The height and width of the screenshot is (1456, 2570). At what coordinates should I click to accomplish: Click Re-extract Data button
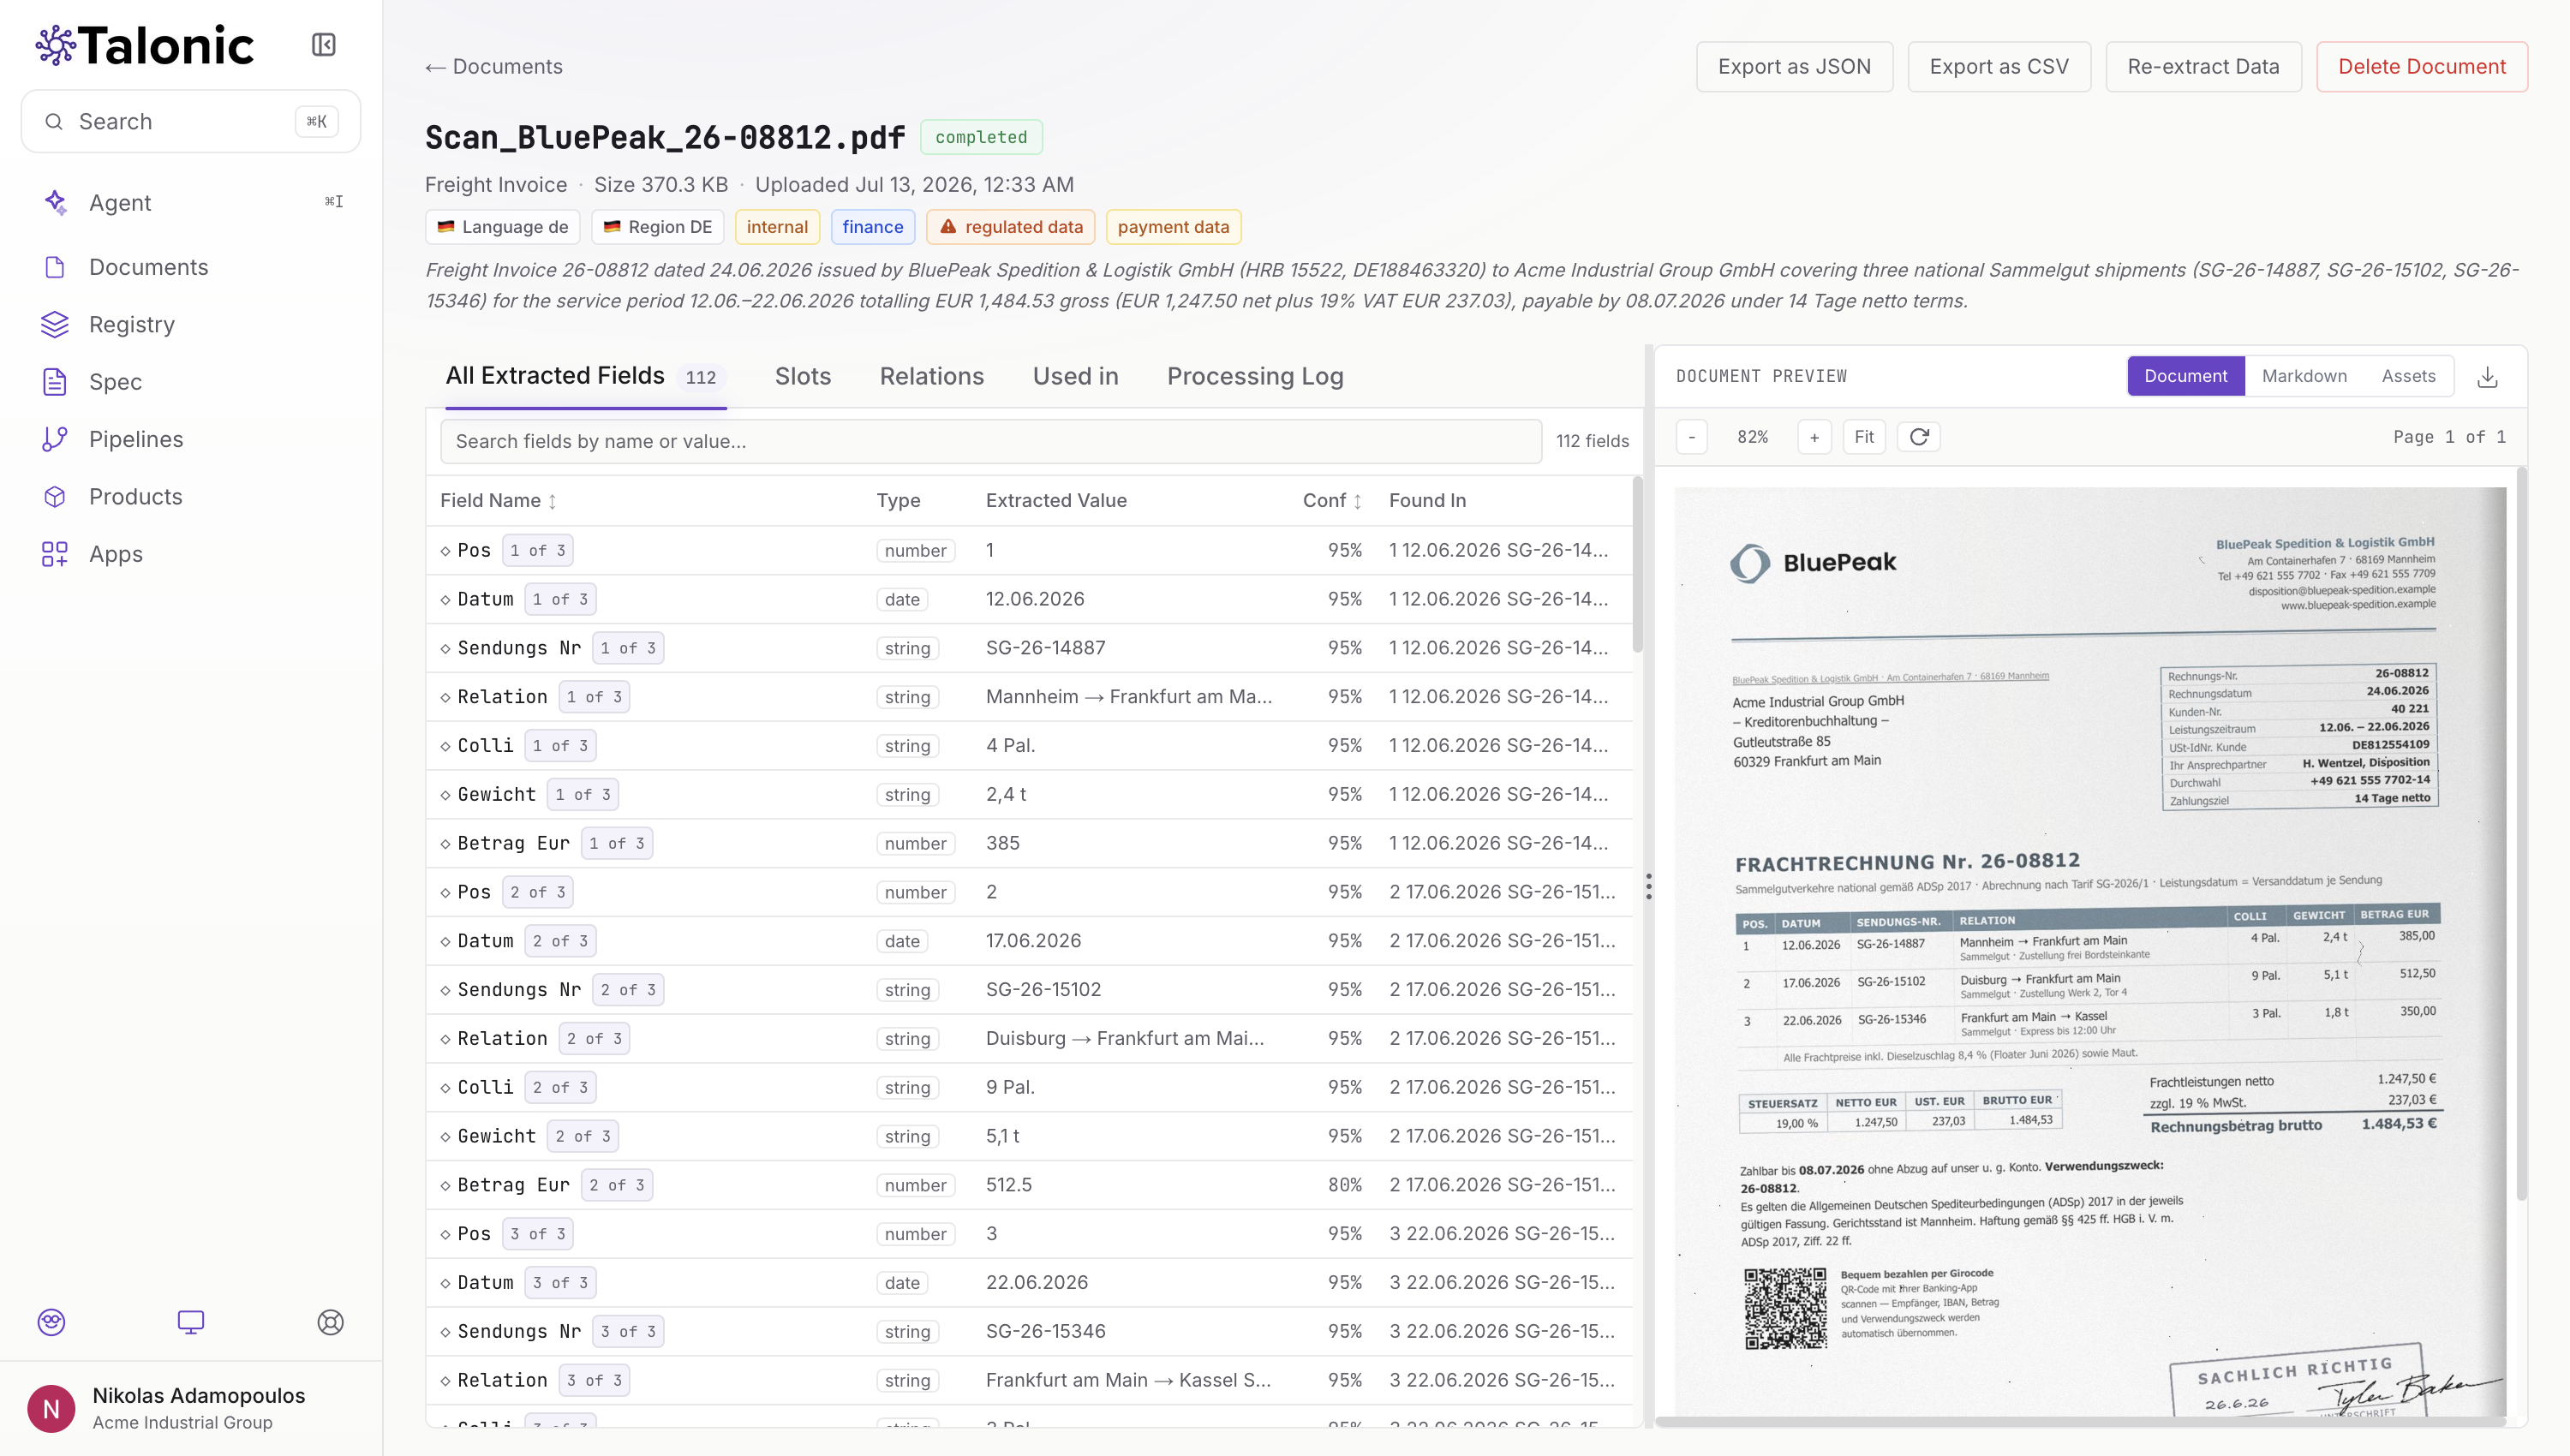[2203, 67]
